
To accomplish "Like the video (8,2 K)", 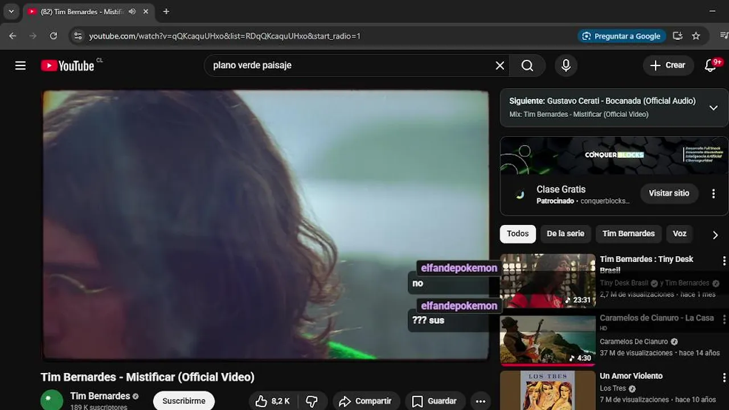I will [x=272, y=401].
